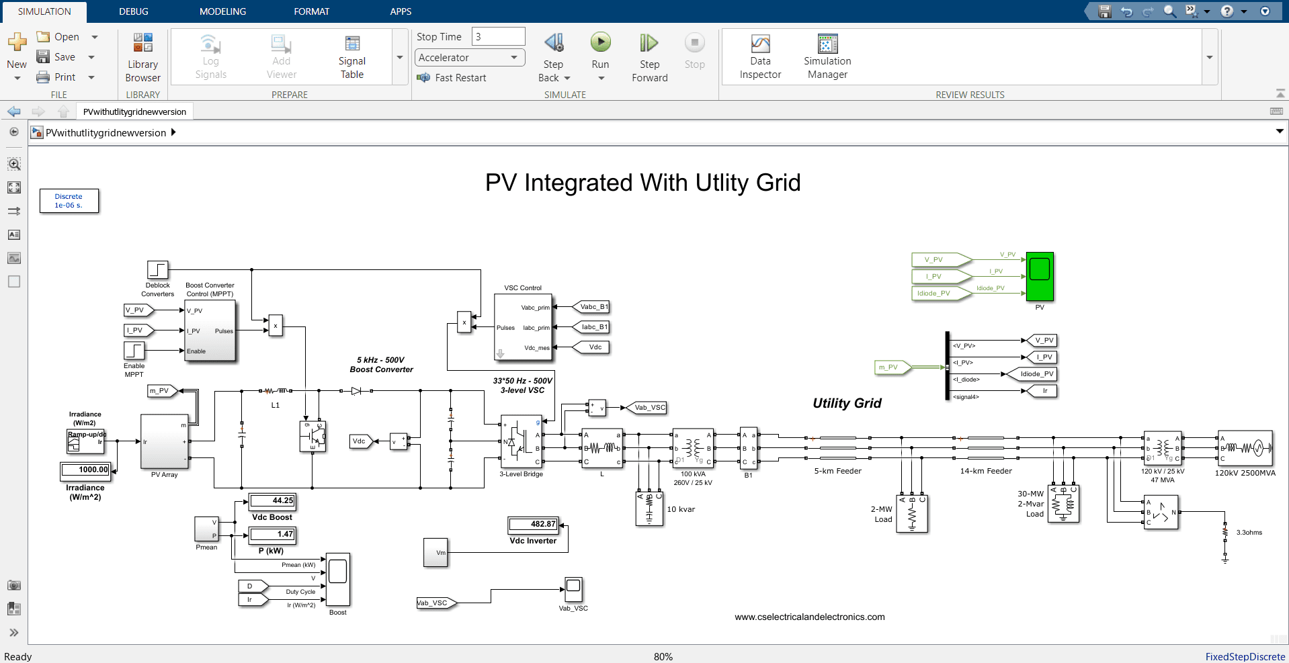Toggle the Fast Restart option
1289x663 pixels.
point(452,78)
